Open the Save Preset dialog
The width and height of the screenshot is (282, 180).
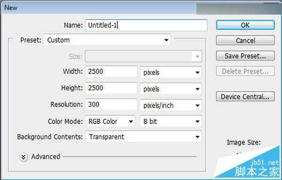click(245, 56)
